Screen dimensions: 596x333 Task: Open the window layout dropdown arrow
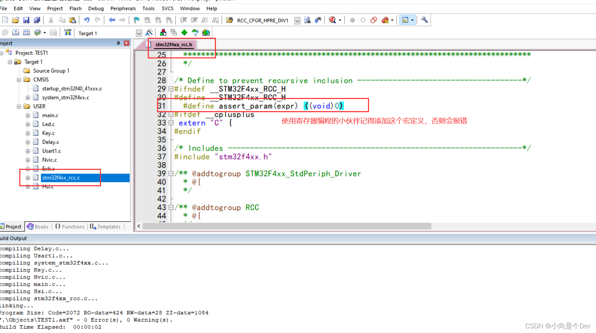[x=412, y=20]
